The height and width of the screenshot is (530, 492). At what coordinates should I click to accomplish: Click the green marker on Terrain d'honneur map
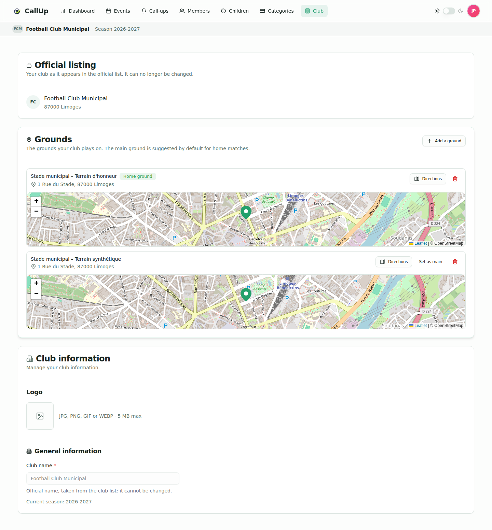click(x=246, y=212)
